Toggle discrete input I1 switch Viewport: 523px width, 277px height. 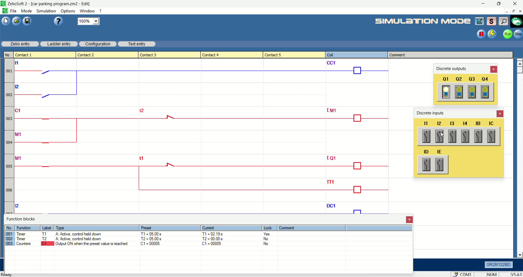426,136
